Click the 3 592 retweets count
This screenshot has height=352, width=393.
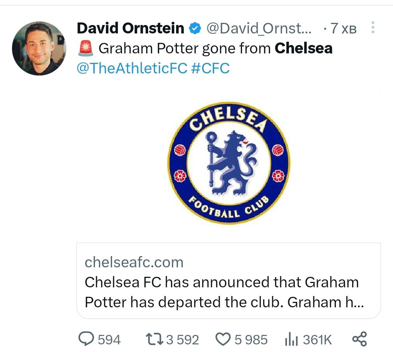[x=183, y=340]
